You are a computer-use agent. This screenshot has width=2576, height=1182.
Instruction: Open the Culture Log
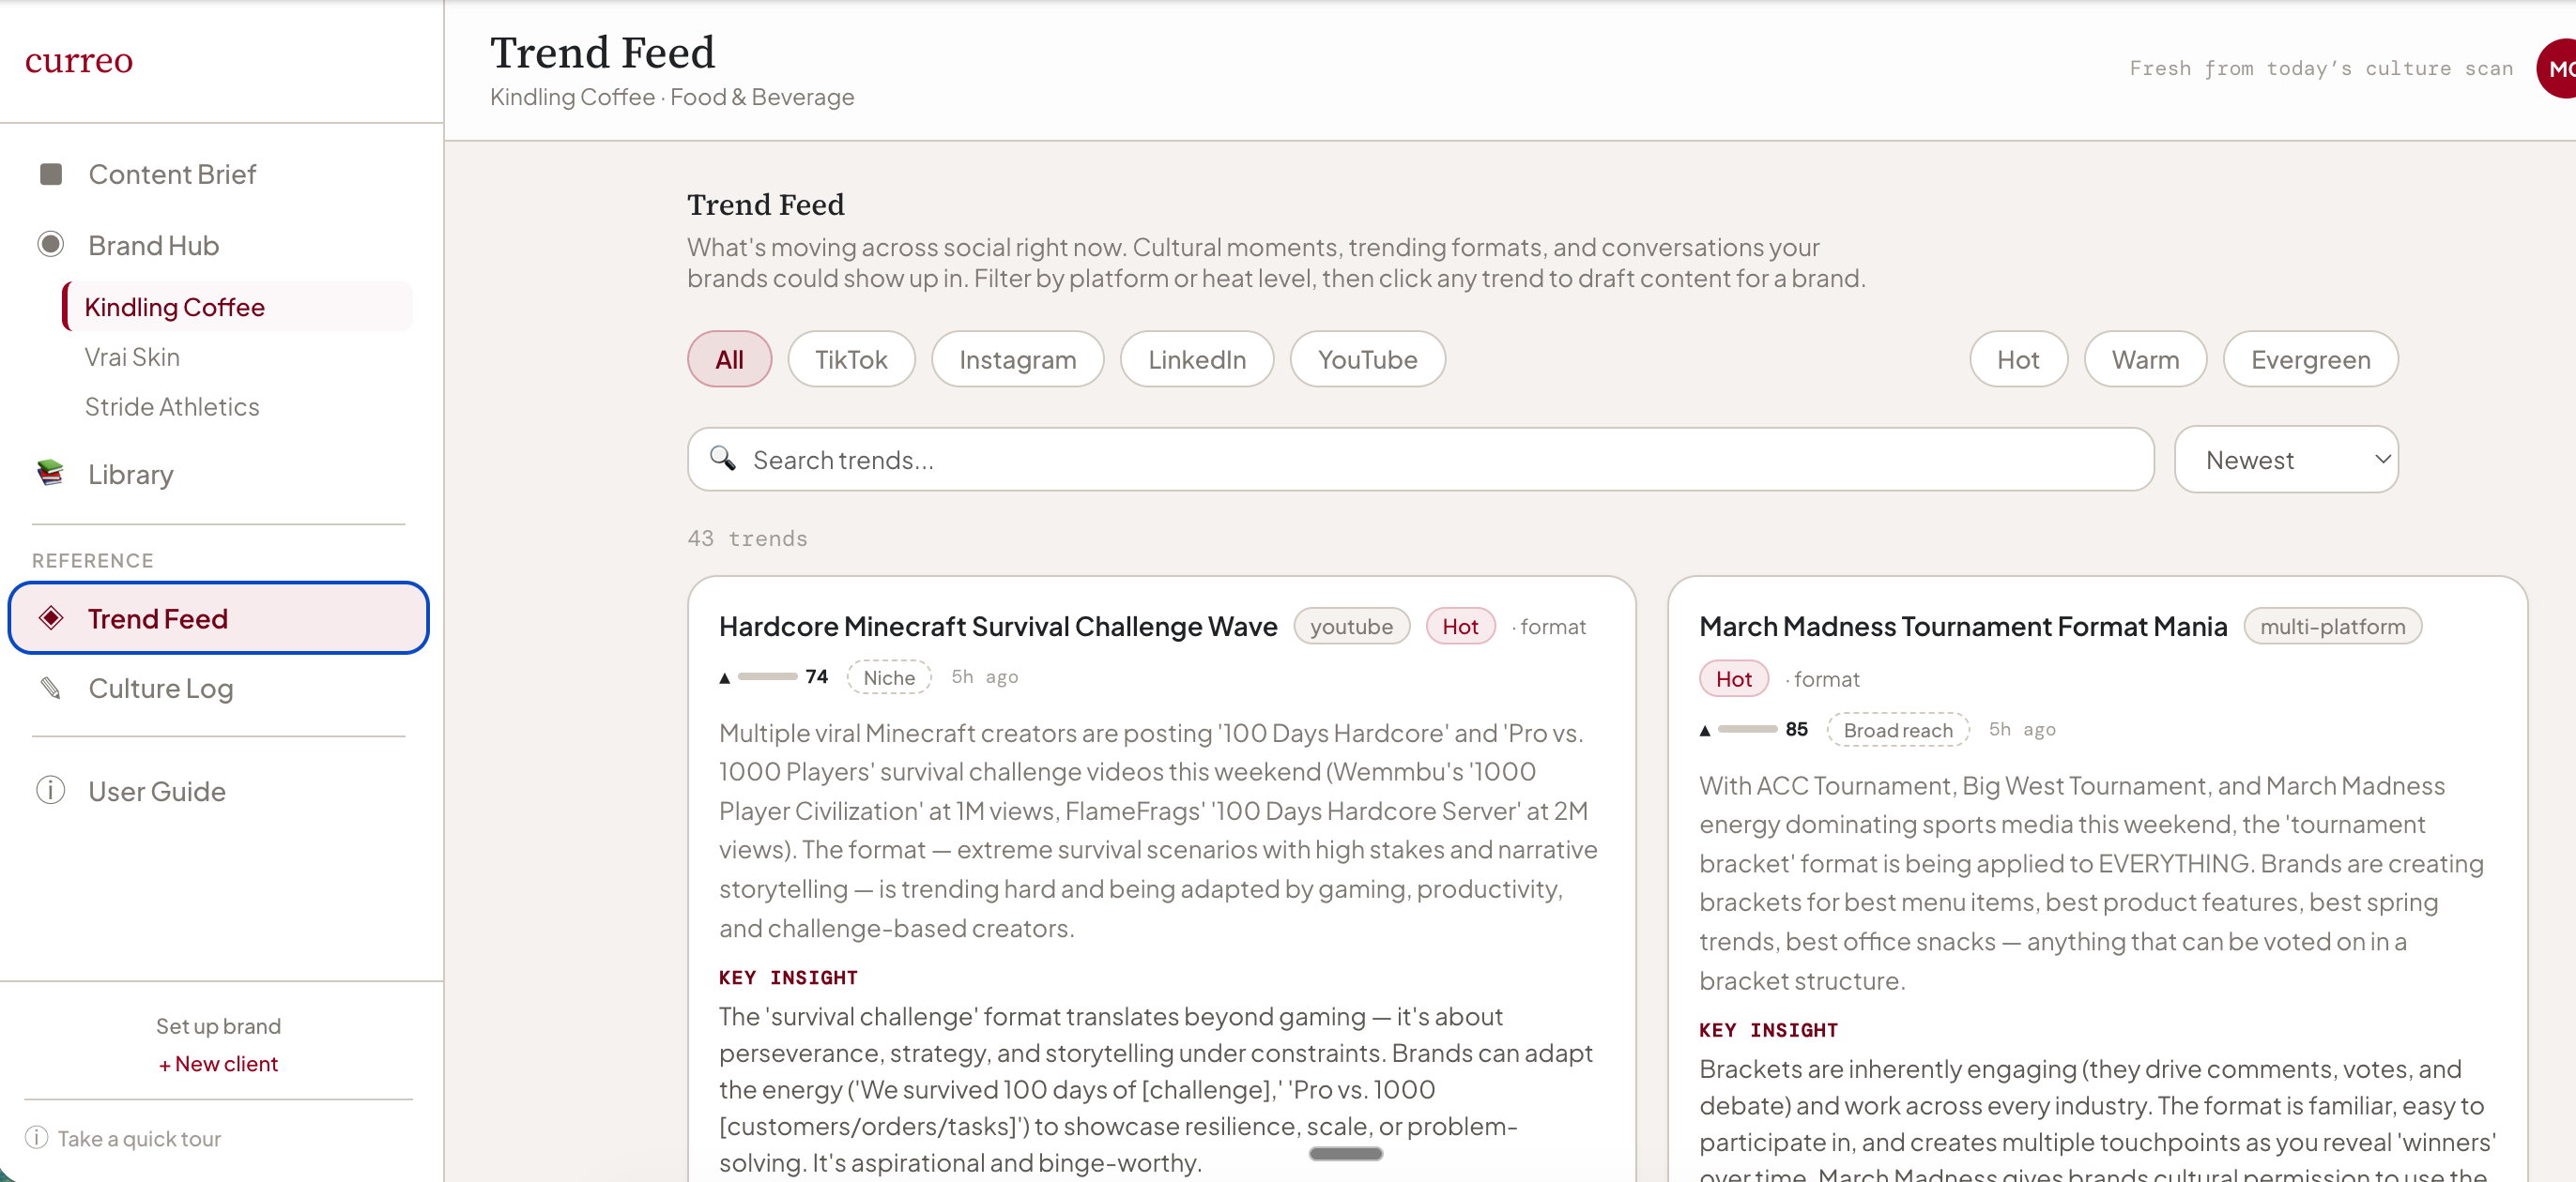159,688
